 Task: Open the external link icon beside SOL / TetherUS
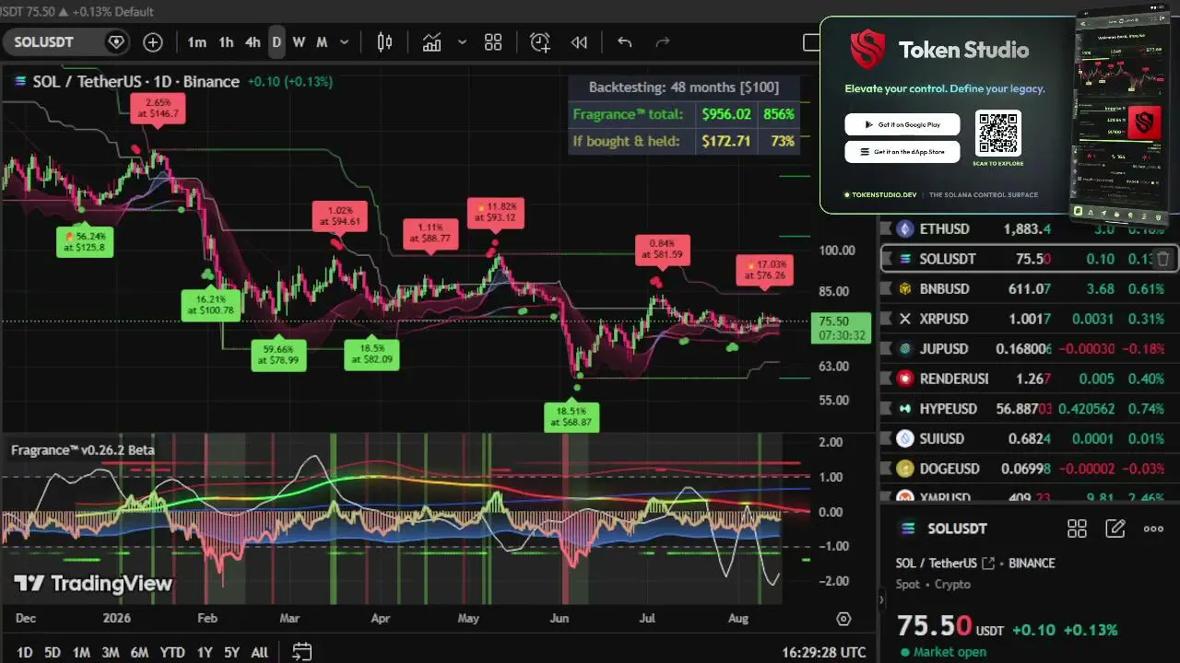[988, 564]
